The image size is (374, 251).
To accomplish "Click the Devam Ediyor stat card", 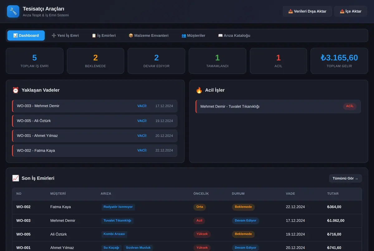I will 156,61.
